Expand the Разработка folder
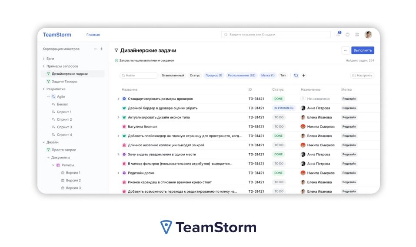Image resolution: width=416 pixels, height=247 pixels. 44,89
